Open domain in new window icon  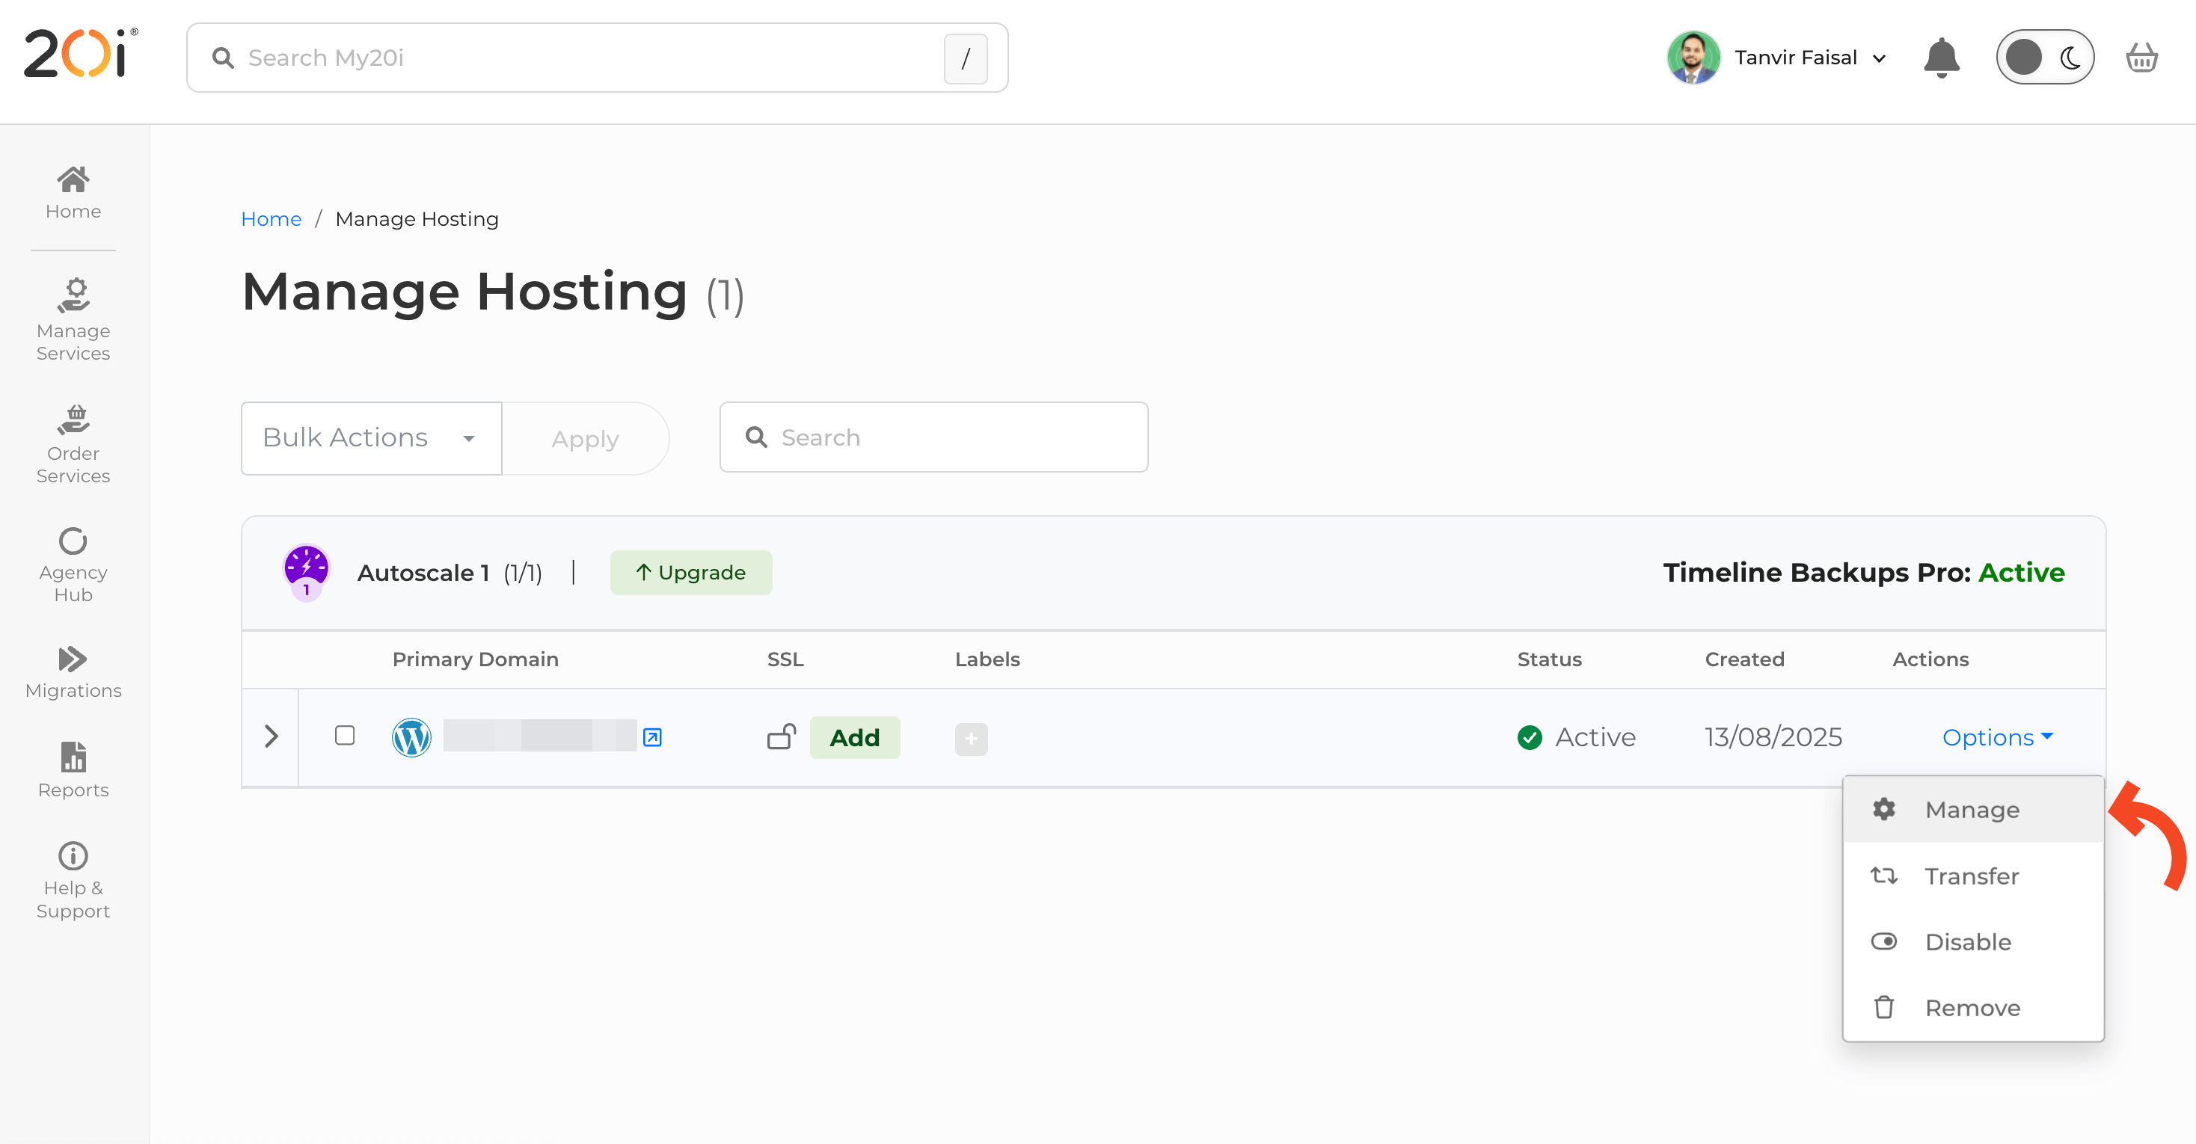[x=652, y=736]
